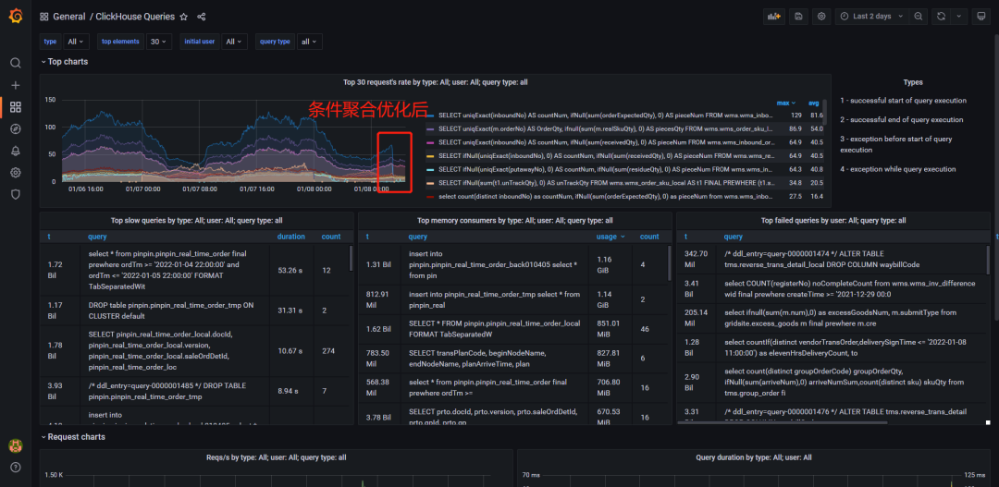Zoom out the time range
This screenshot has width=999, height=487.
click(919, 17)
